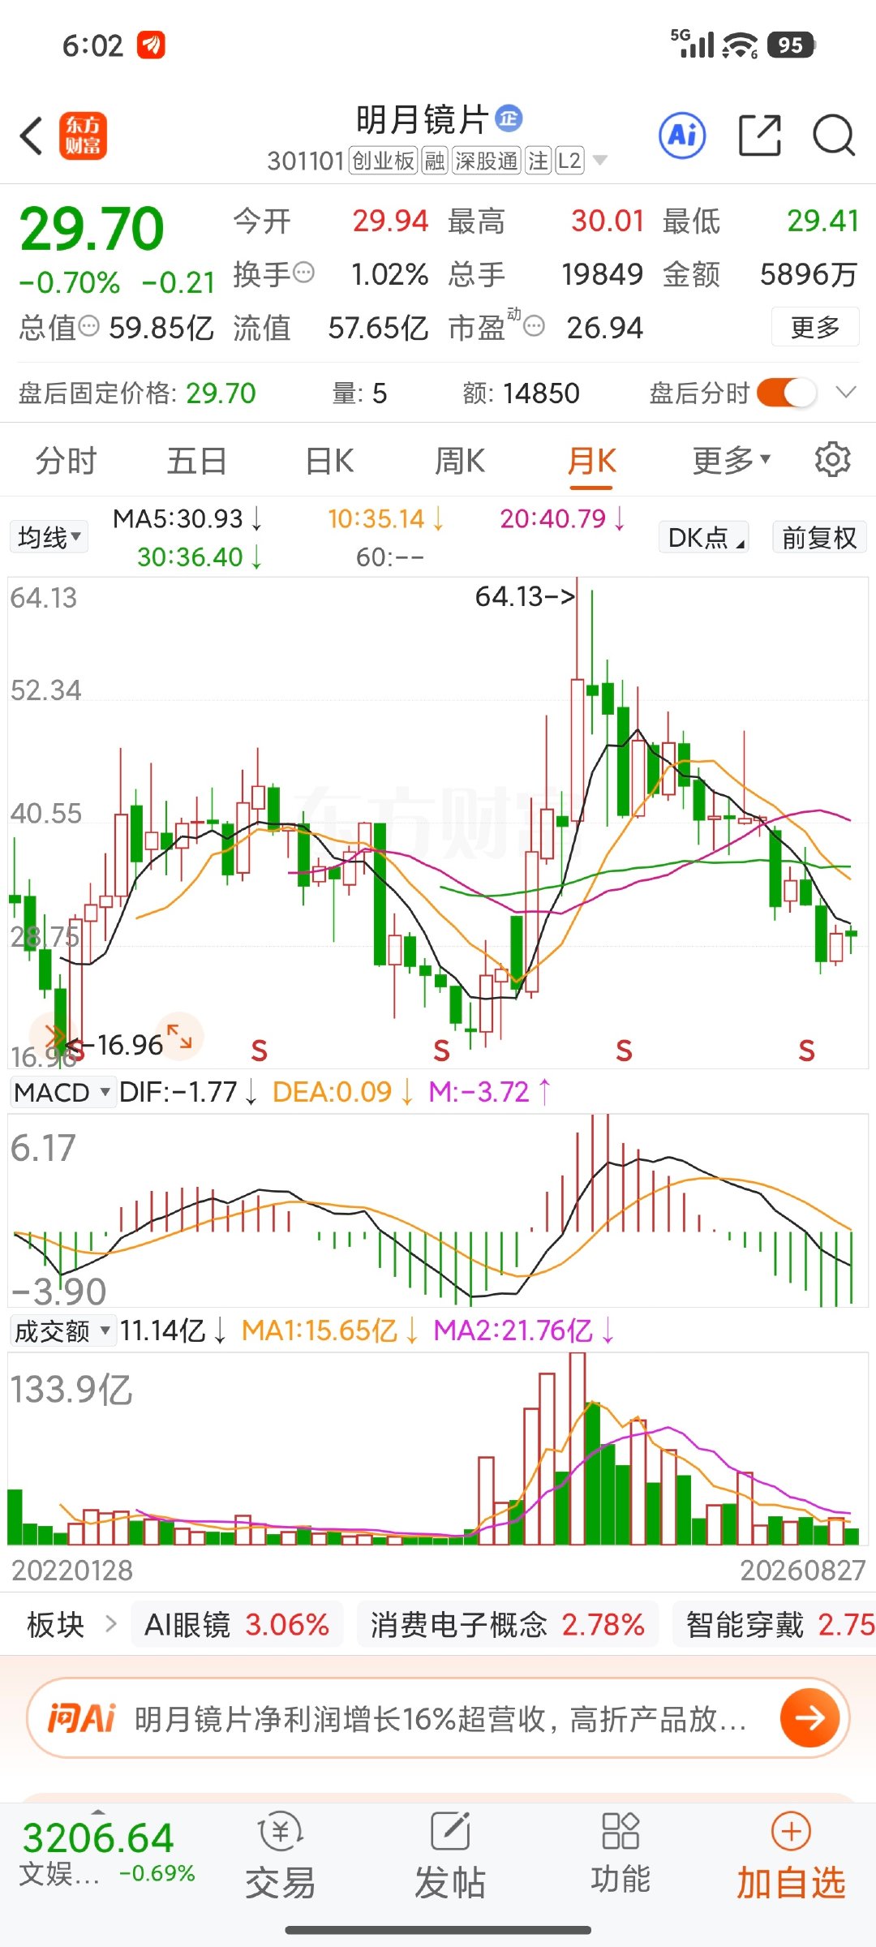Tap the 融 margin tag
The height and width of the screenshot is (1947, 876).
tap(435, 161)
